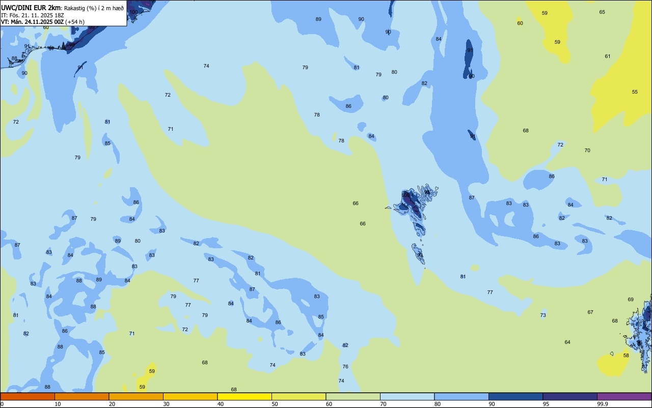Image resolution: width=652 pixels, height=408 pixels.
Task: Click the 'VT: Mán. 24.11.2025 00Z' line
Action: point(32,22)
